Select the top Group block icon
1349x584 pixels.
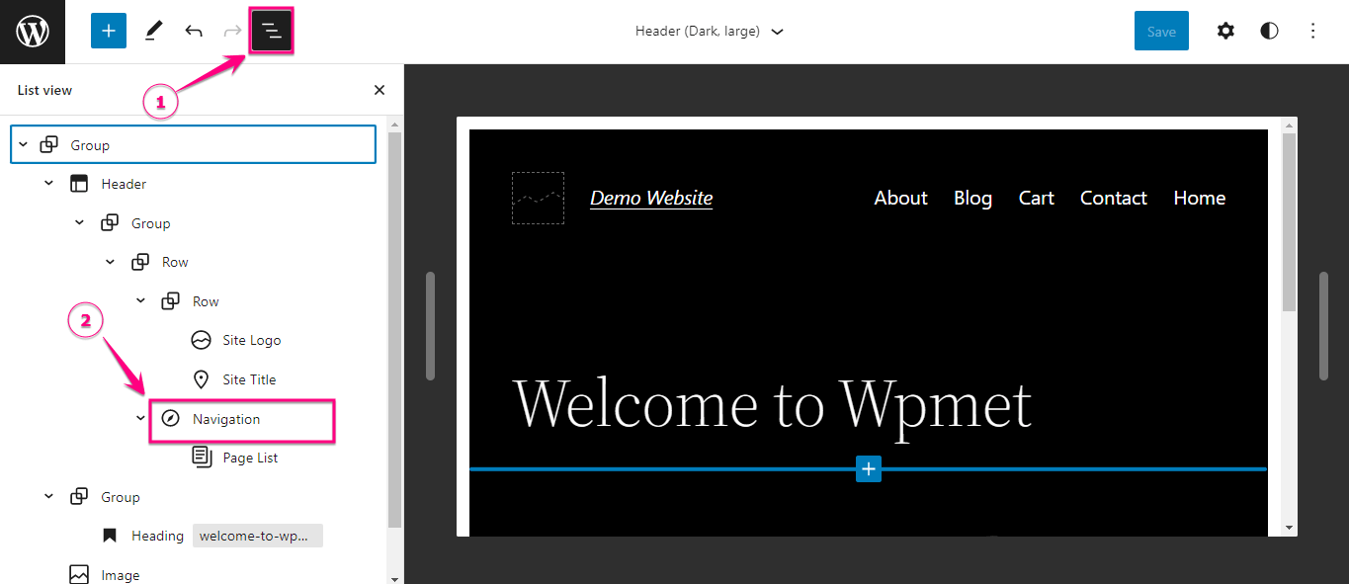click(48, 145)
